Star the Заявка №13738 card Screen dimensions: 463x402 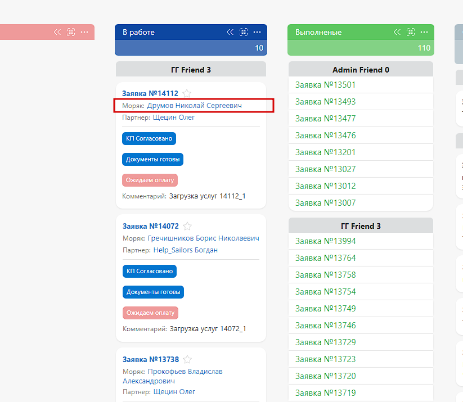187,359
